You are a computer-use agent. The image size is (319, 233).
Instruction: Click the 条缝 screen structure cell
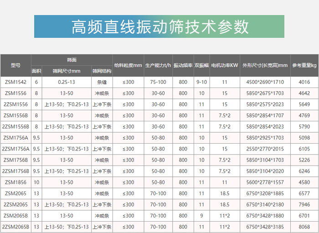102,82
